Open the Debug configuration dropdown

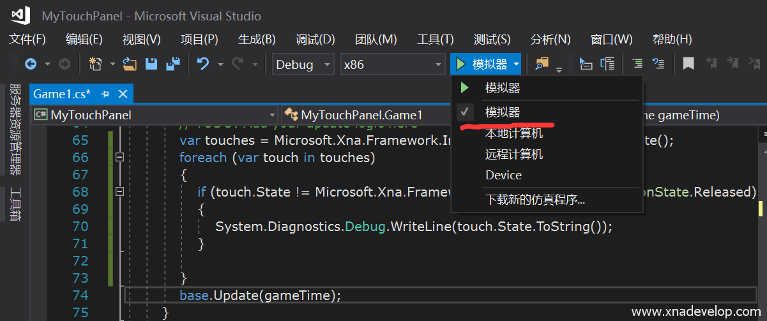[303, 64]
